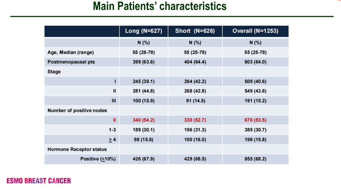The height and width of the screenshot is (190, 341).
Task: Select the Short (N=626) column header
Action: point(195,31)
